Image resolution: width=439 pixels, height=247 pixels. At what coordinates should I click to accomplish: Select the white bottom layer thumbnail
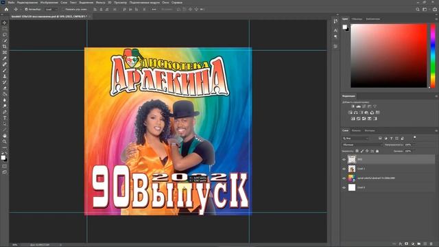[352, 187]
